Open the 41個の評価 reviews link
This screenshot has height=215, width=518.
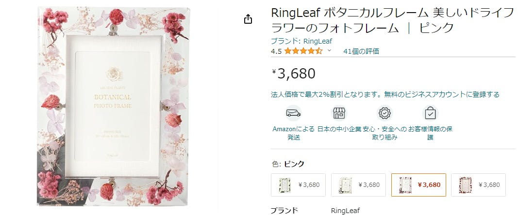click(x=361, y=51)
